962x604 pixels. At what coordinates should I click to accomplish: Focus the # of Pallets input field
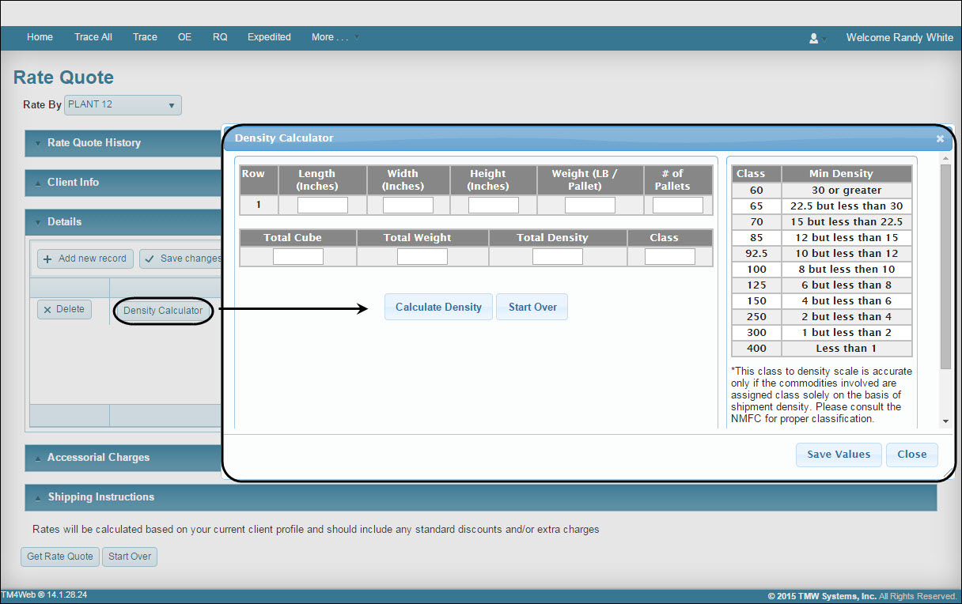pyautogui.click(x=678, y=206)
